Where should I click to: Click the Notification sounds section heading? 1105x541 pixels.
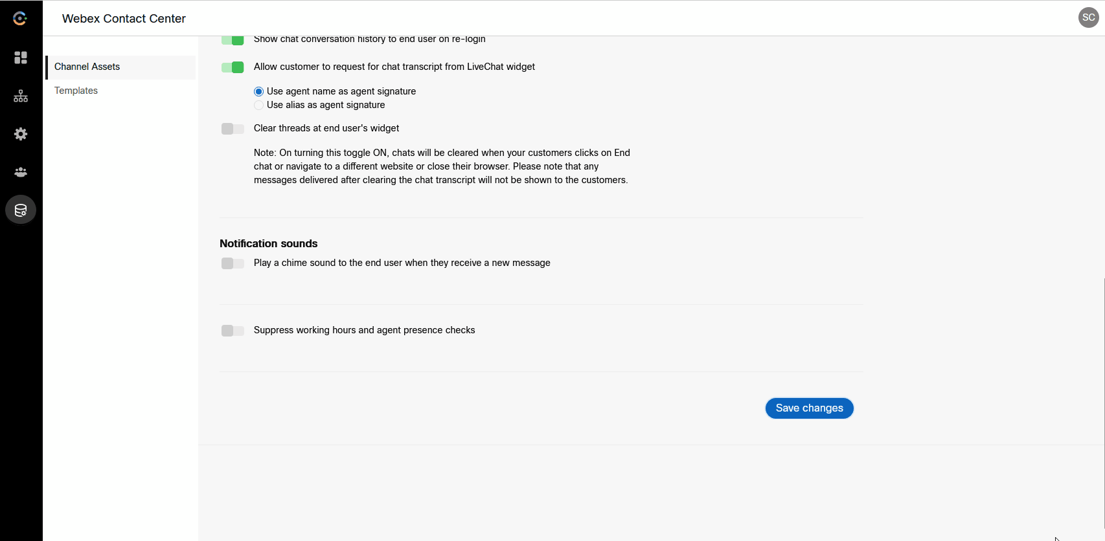click(x=269, y=243)
